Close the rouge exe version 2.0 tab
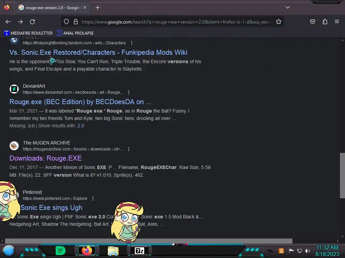 [x=85, y=7]
